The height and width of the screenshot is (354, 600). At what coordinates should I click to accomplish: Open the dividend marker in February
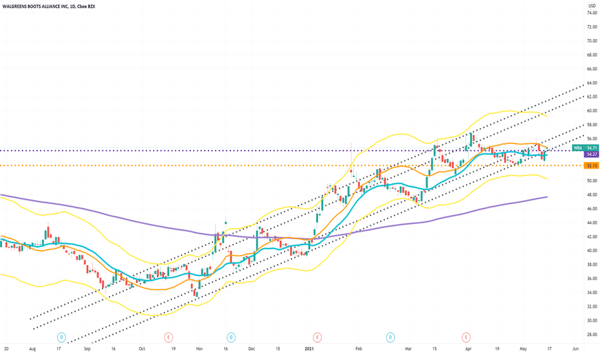390,337
